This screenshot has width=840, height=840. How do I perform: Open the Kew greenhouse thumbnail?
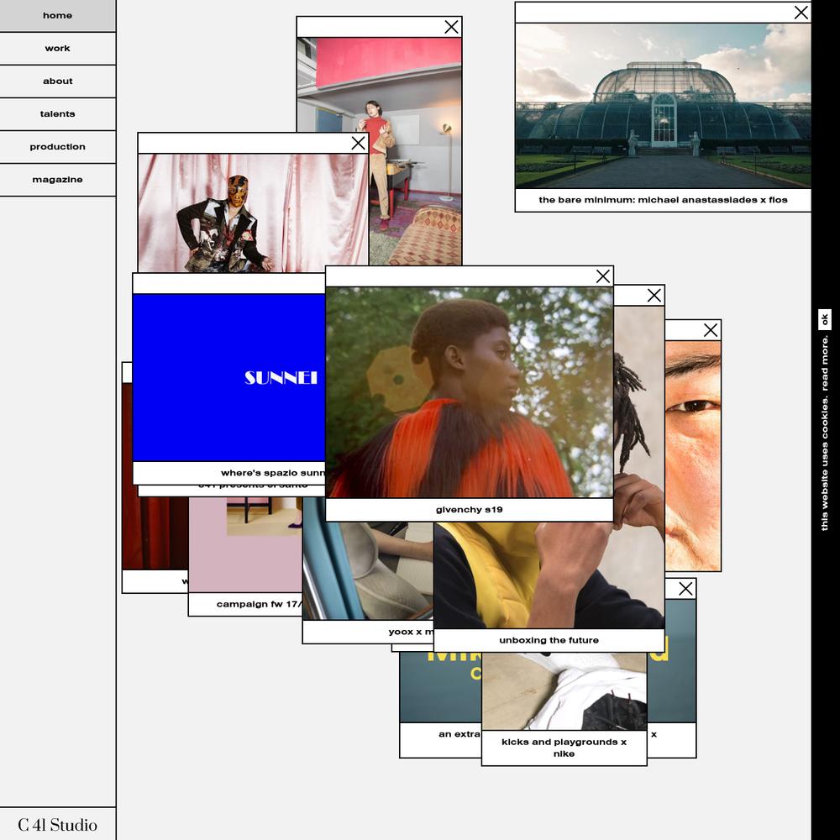(x=663, y=106)
